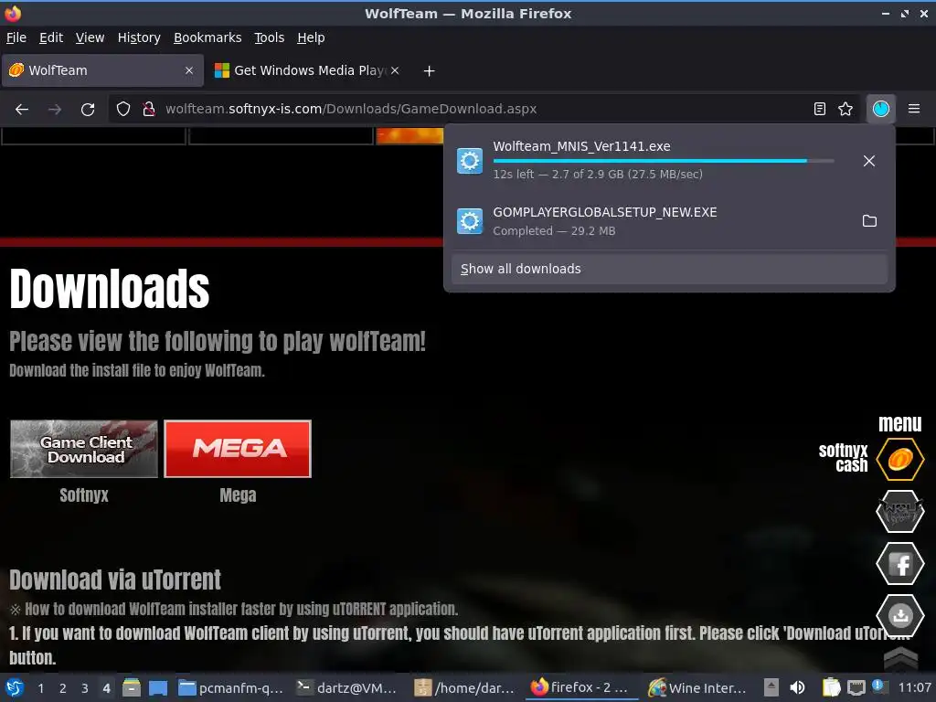Open the network monitor tray icon
Viewport: 936px width, 702px height.
click(x=856, y=687)
